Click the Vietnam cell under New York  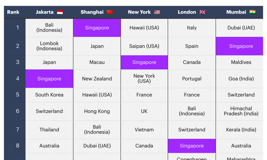[144, 130]
